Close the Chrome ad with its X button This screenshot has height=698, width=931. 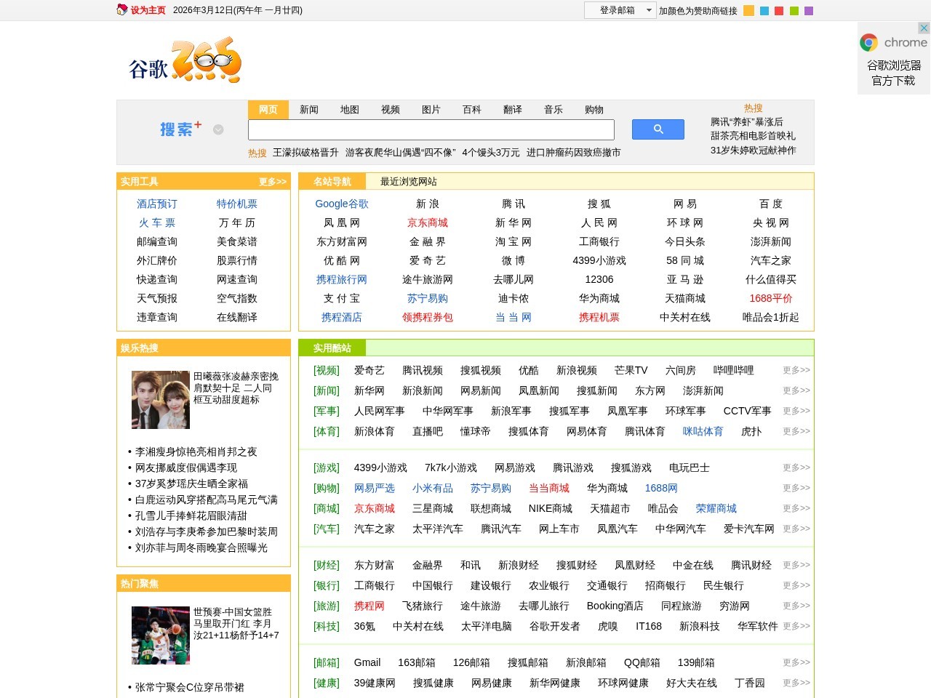click(924, 29)
